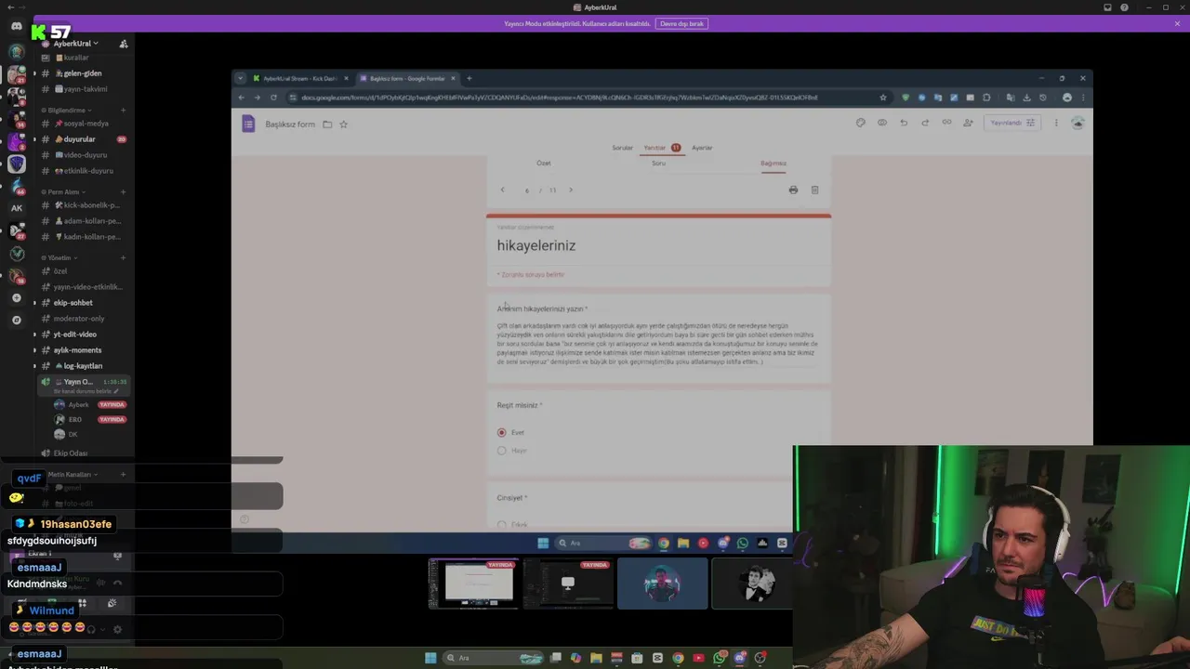Collapse the Perm Alımı category
The height and width of the screenshot is (669, 1190).
pos(63,192)
